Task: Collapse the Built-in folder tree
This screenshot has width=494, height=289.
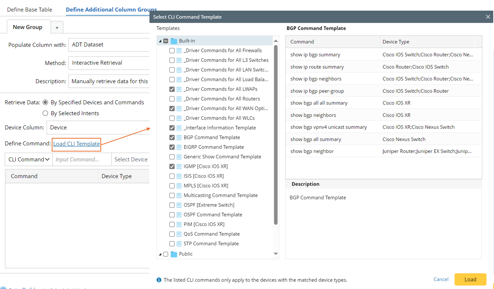Action: pos(160,41)
